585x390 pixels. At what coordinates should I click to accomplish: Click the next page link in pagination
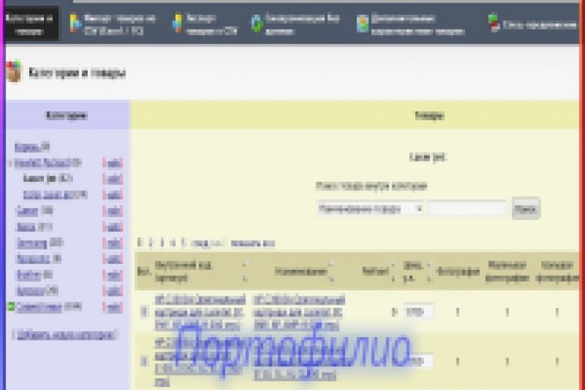[207, 244]
